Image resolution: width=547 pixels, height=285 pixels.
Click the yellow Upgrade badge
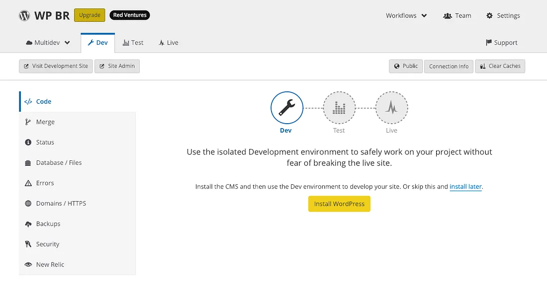pos(90,15)
